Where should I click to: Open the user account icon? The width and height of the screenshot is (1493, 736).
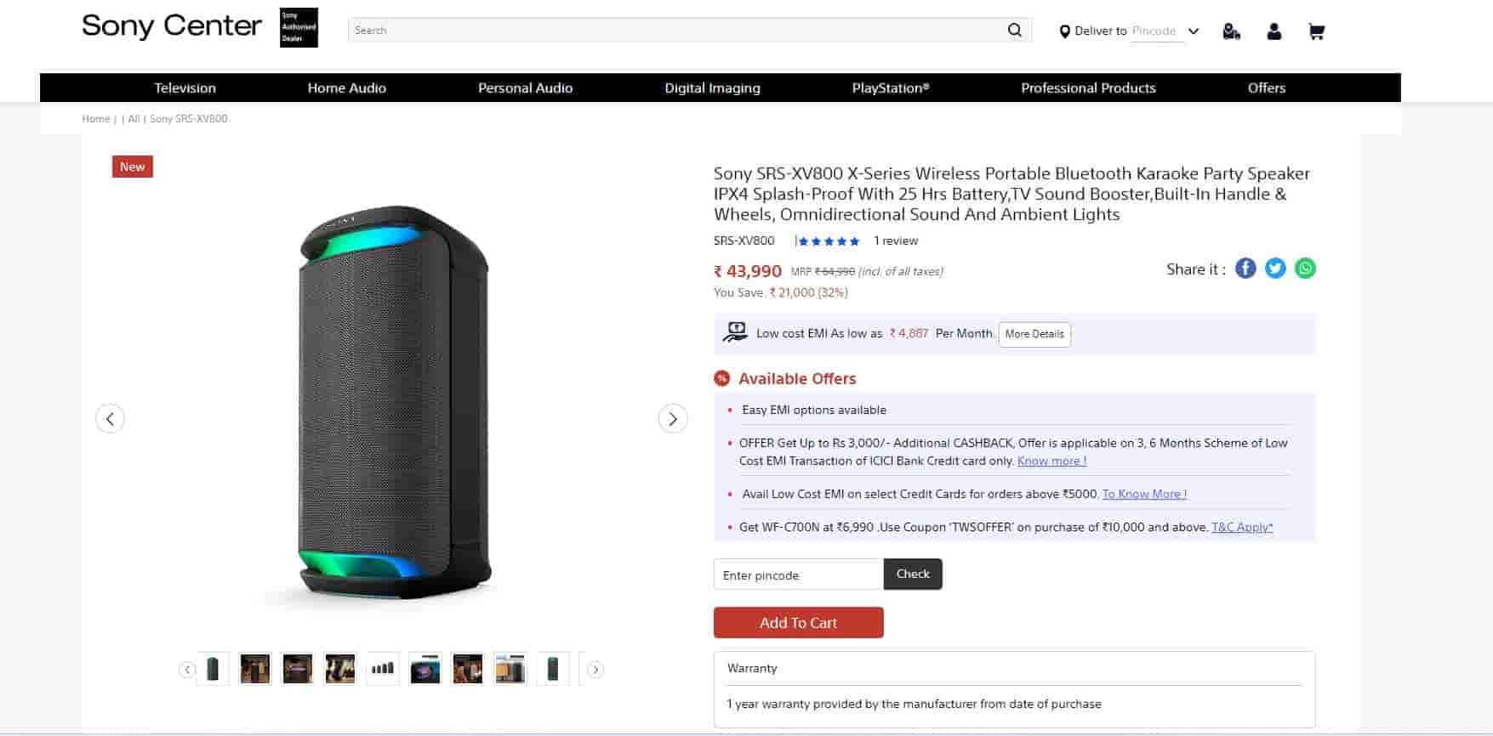click(x=1274, y=32)
